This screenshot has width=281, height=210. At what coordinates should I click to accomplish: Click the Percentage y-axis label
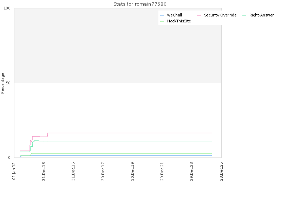coord(2,83)
